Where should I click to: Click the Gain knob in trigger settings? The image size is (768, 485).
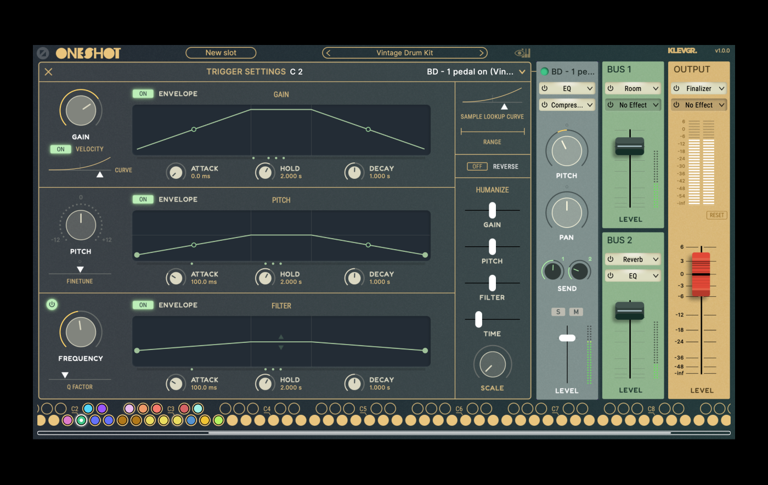point(81,110)
